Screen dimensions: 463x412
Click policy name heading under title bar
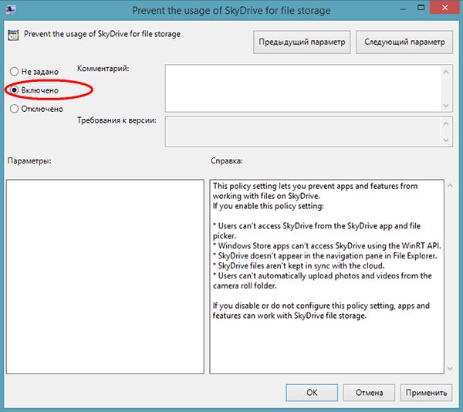(102, 34)
